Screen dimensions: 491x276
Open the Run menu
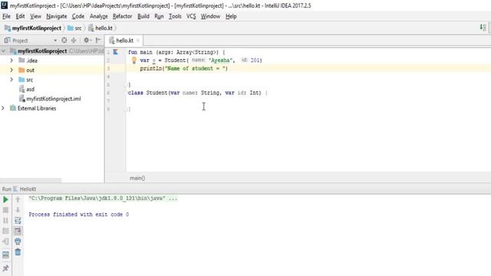point(159,16)
